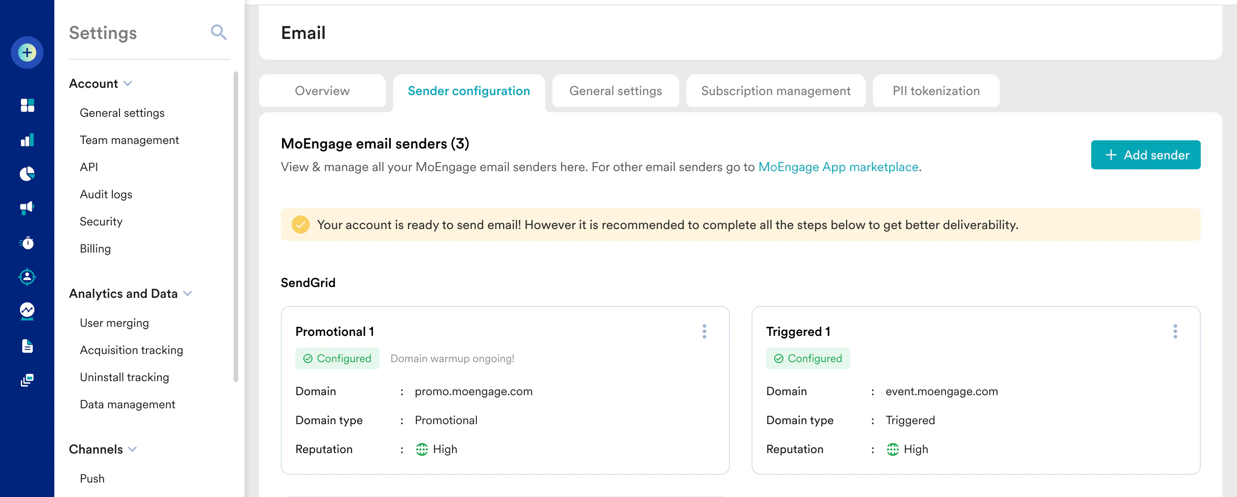Open the document content icon in sidebar

(27, 346)
